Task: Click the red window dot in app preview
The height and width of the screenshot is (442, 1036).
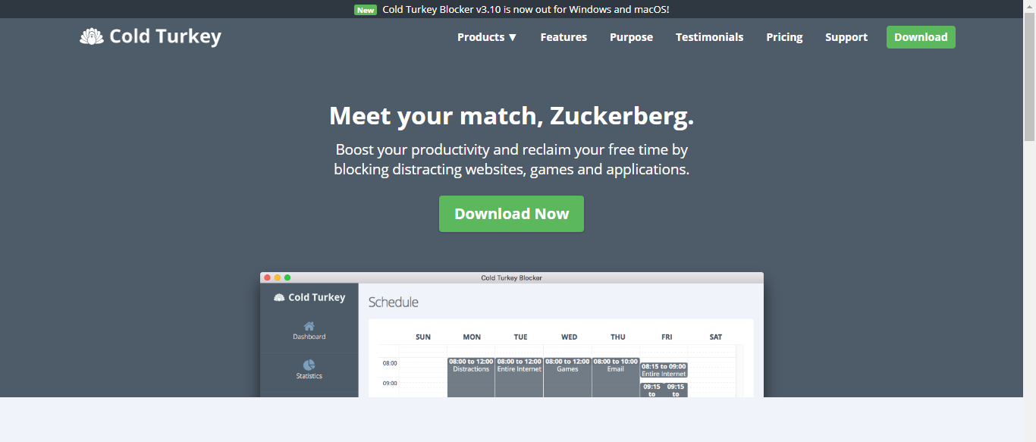Action: [x=267, y=277]
